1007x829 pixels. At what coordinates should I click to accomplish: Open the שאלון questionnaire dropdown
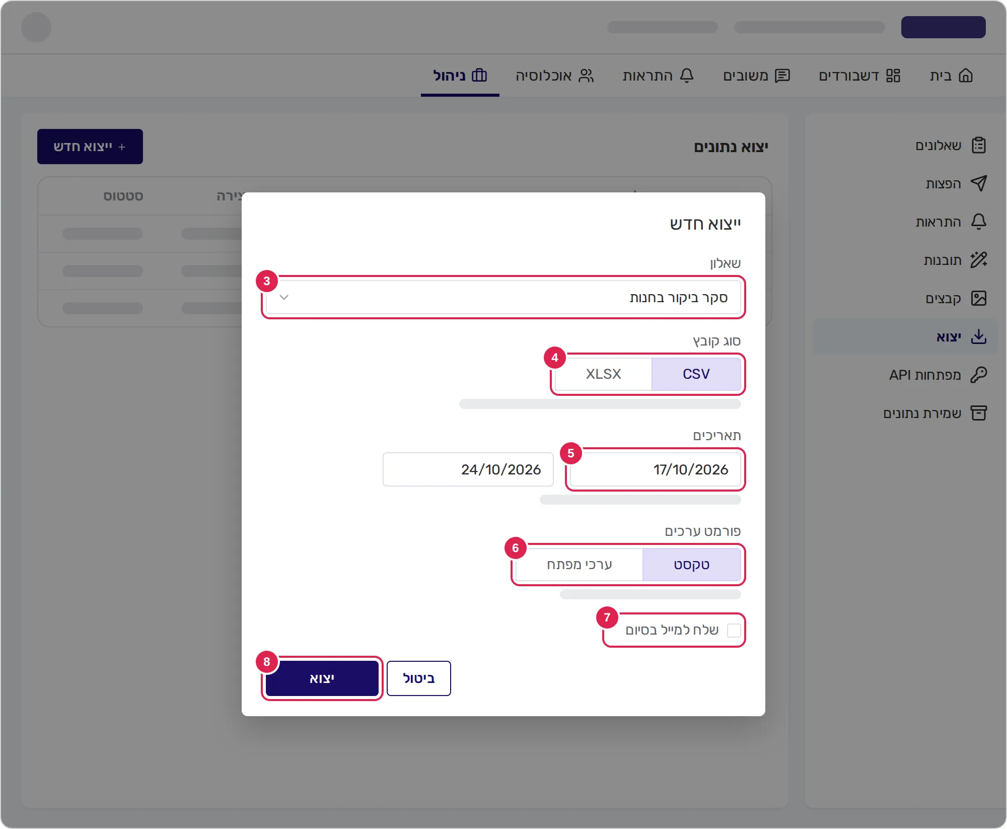(503, 298)
